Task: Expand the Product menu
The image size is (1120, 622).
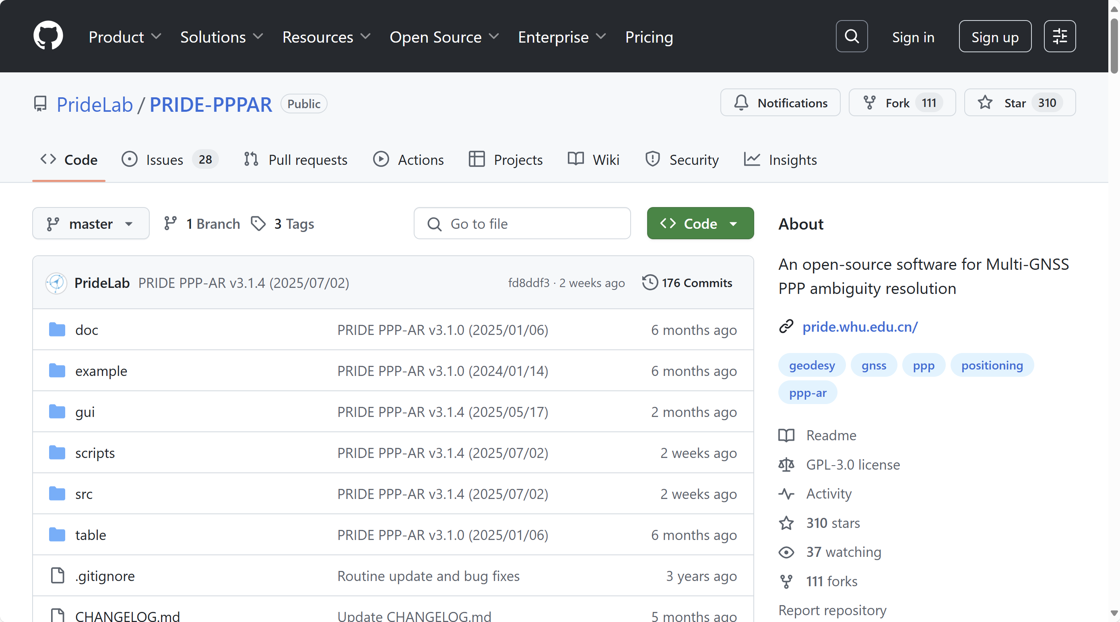Action: point(125,37)
